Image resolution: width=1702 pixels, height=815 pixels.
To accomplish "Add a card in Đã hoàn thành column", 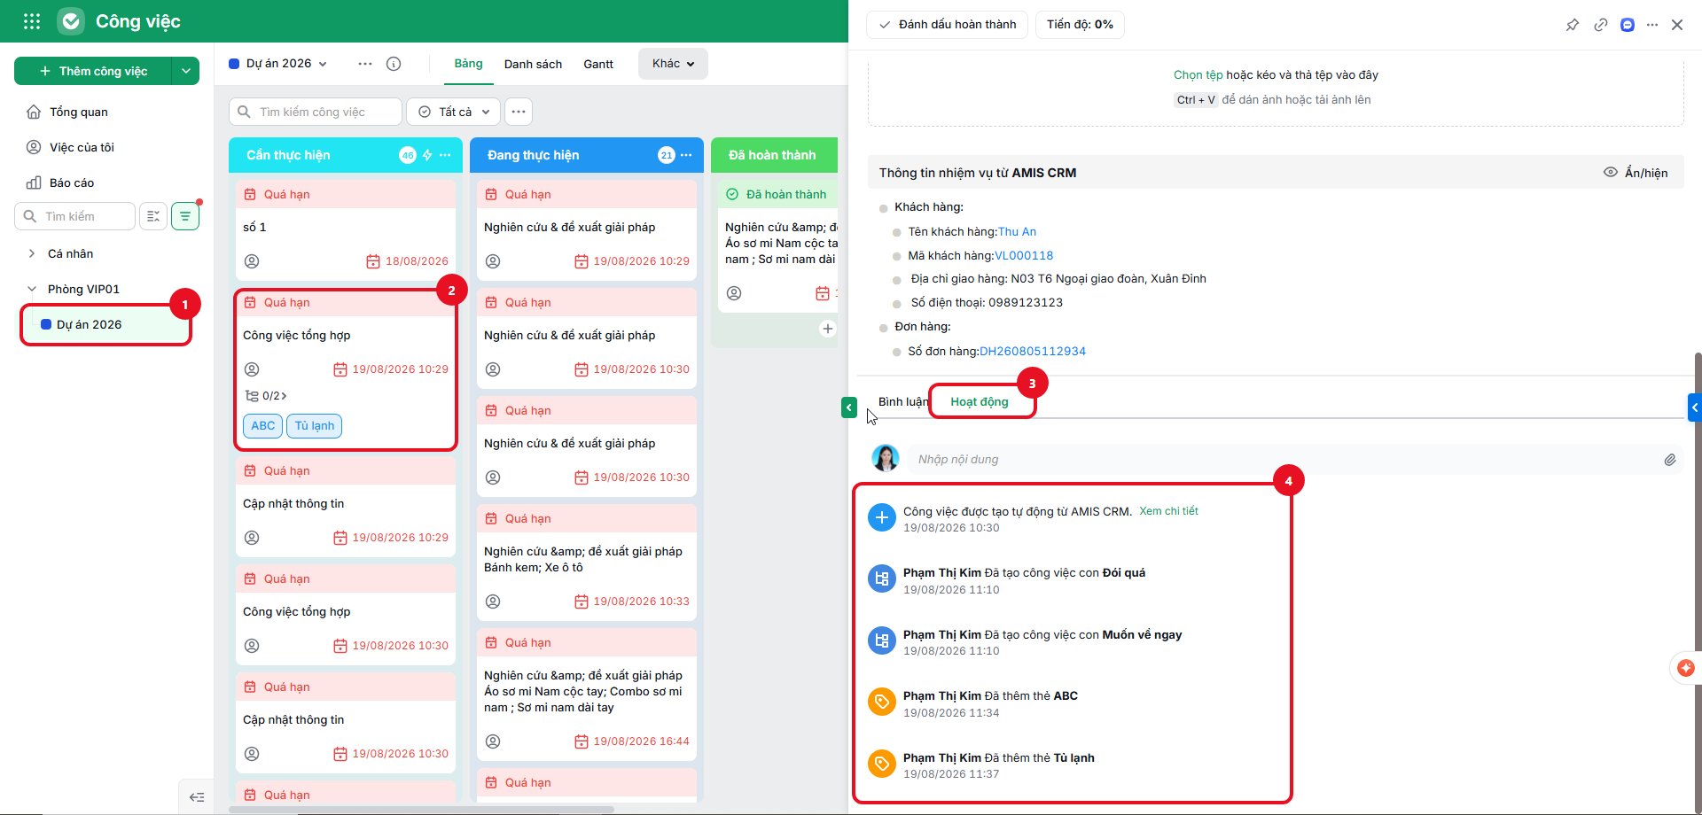I will pyautogui.click(x=828, y=329).
